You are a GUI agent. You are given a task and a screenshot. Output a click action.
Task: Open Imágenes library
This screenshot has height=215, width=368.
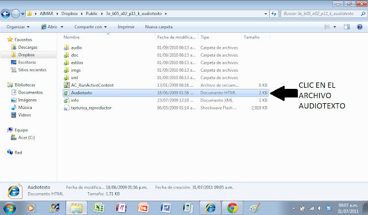(x=28, y=100)
